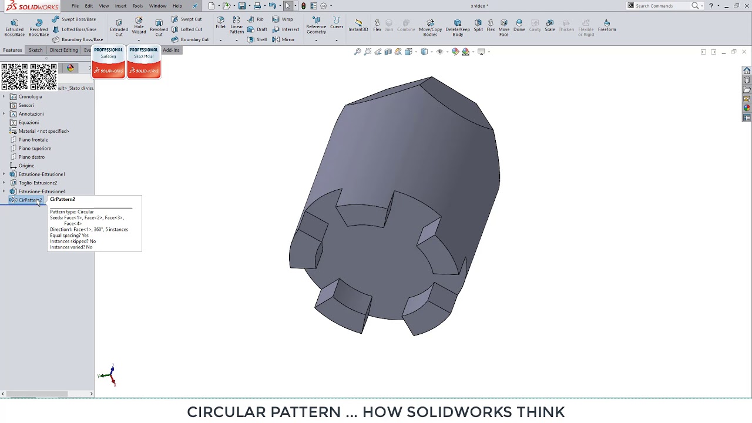Choose Swept Cut
Image resolution: width=752 pixels, height=423 pixels.
pos(187,19)
